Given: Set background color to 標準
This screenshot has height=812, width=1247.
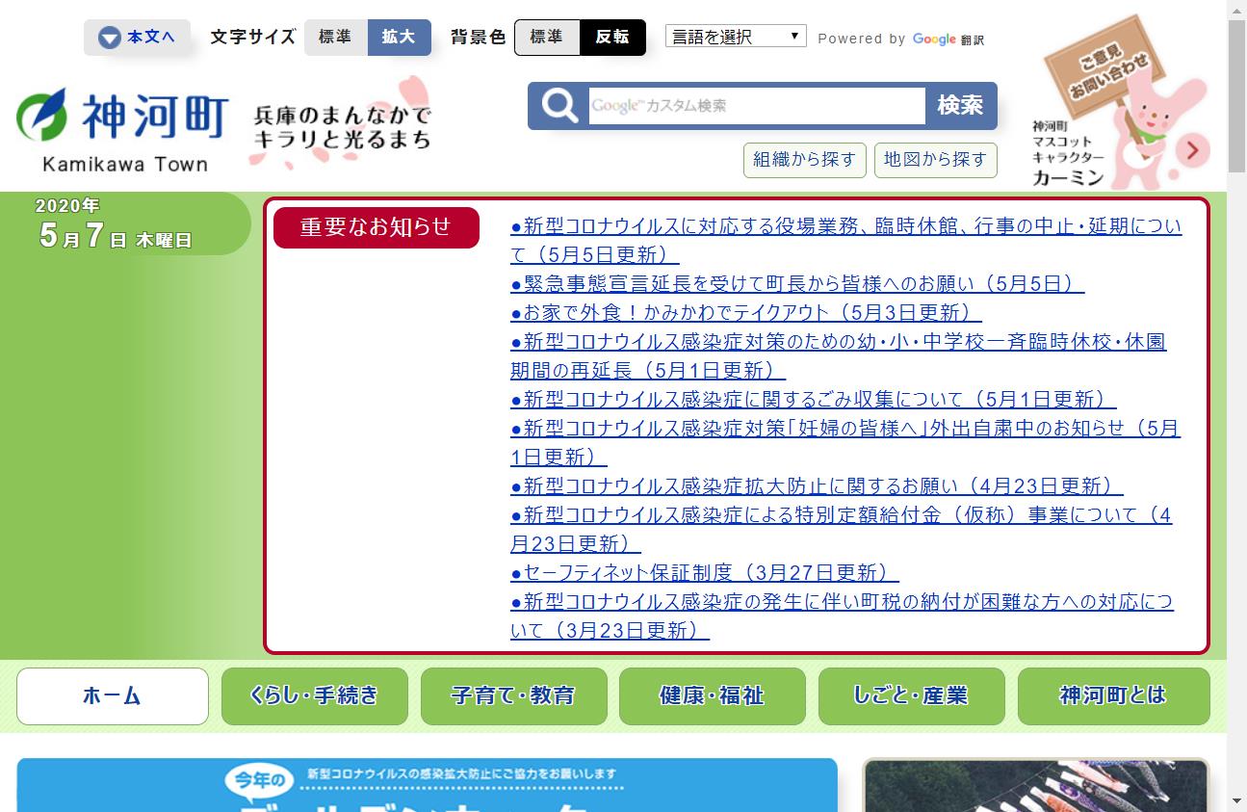Looking at the screenshot, I should click(547, 38).
